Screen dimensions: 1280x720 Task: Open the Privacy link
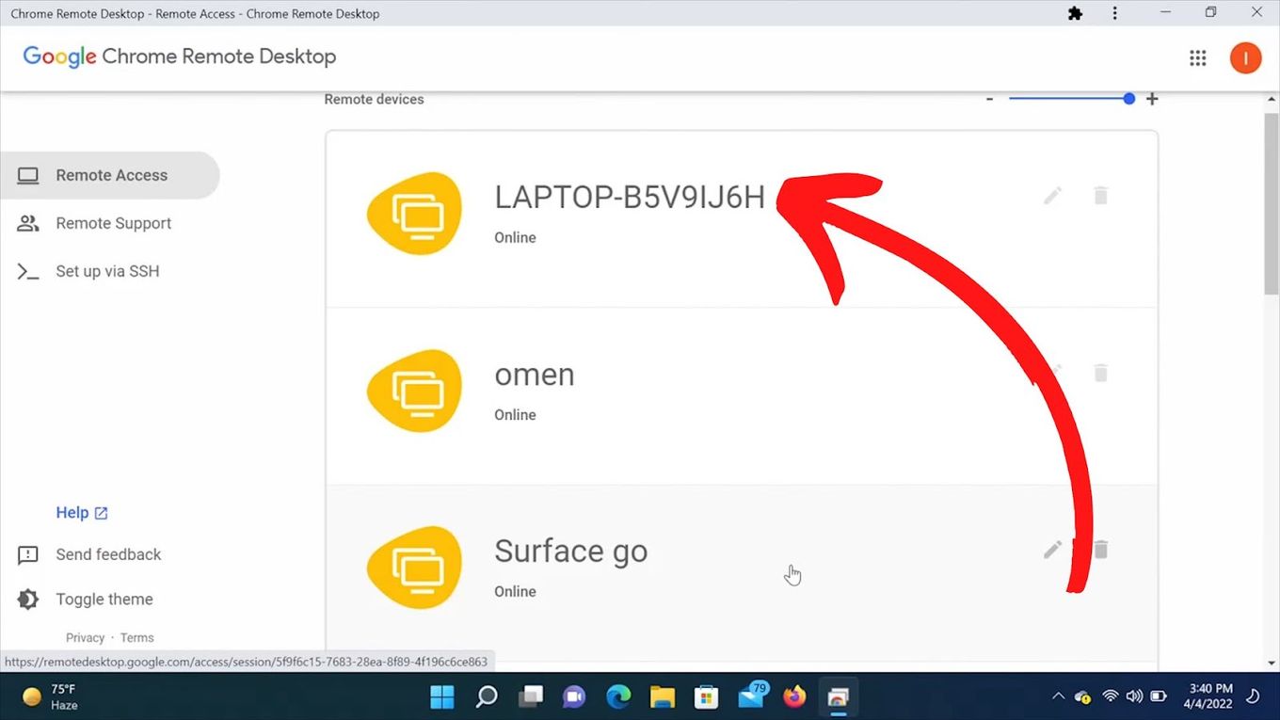[85, 638]
